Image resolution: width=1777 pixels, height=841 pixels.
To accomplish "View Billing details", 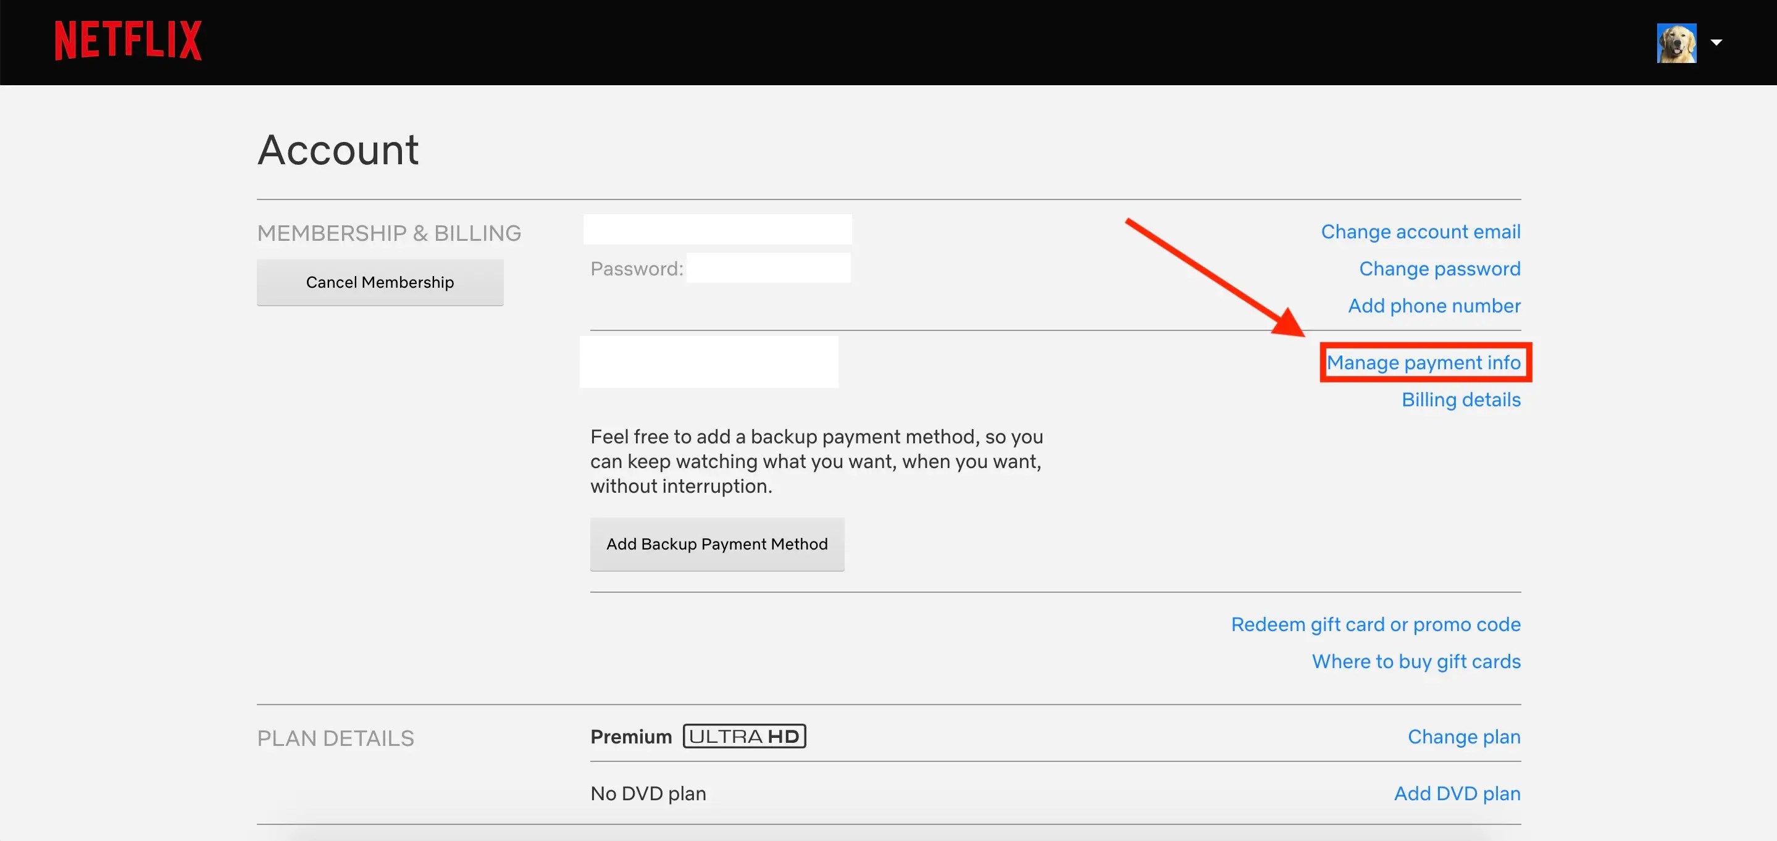I will (1460, 400).
